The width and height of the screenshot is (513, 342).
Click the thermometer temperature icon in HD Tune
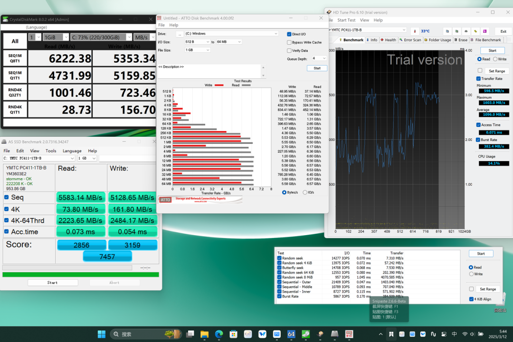(415, 31)
